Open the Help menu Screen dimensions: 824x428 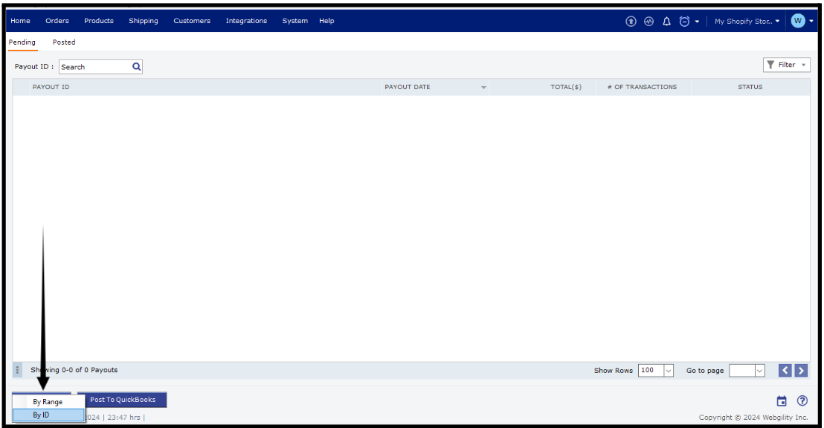click(x=326, y=21)
